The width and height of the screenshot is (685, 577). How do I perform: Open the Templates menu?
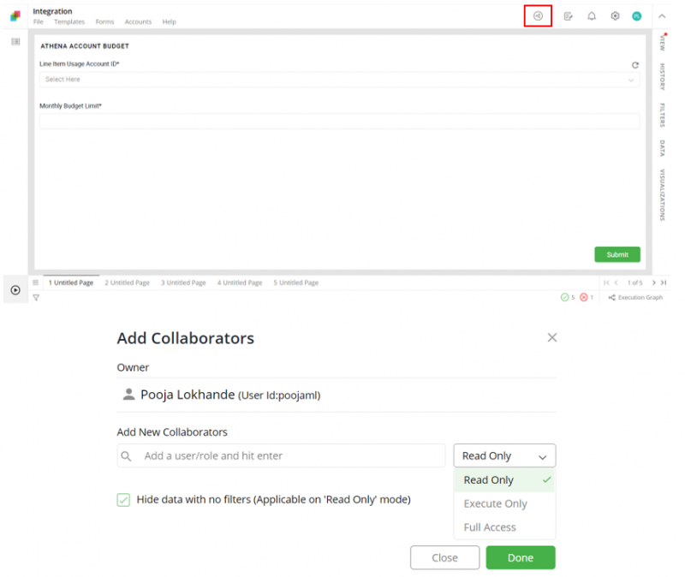[69, 22]
